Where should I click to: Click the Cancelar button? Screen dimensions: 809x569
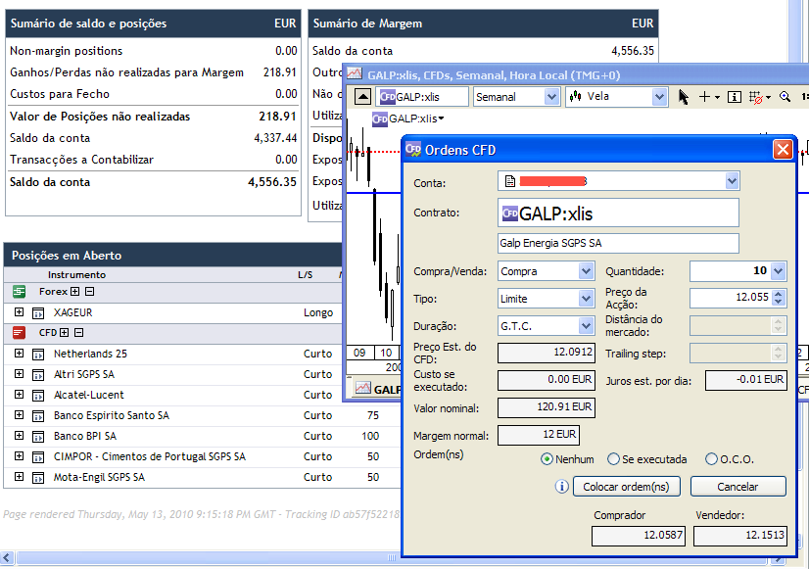tap(738, 487)
